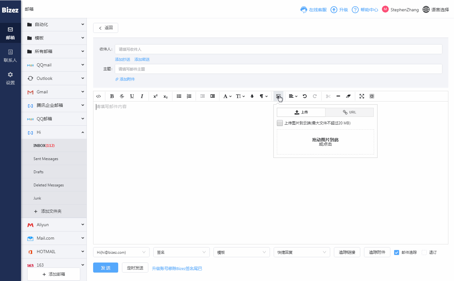Insert an unordered bullet list

coord(179,96)
